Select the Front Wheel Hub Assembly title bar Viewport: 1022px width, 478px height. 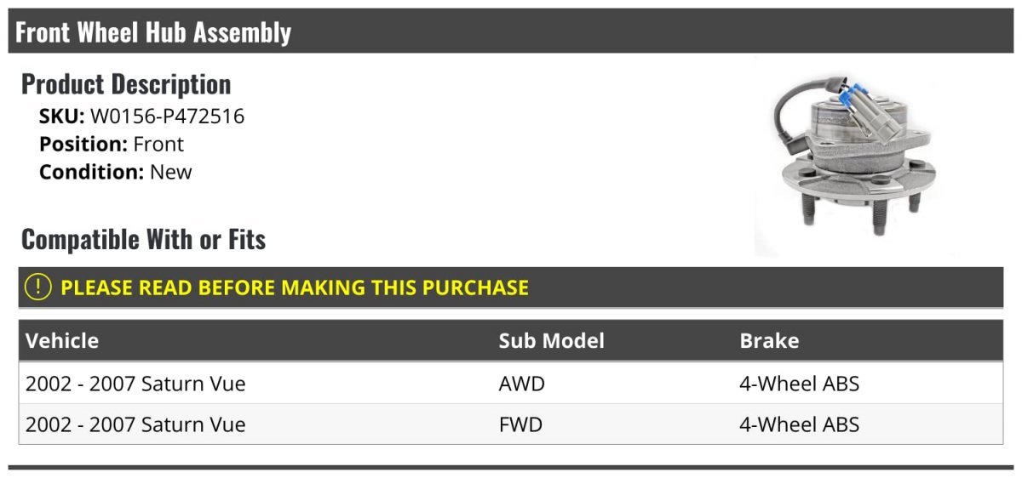(x=511, y=31)
